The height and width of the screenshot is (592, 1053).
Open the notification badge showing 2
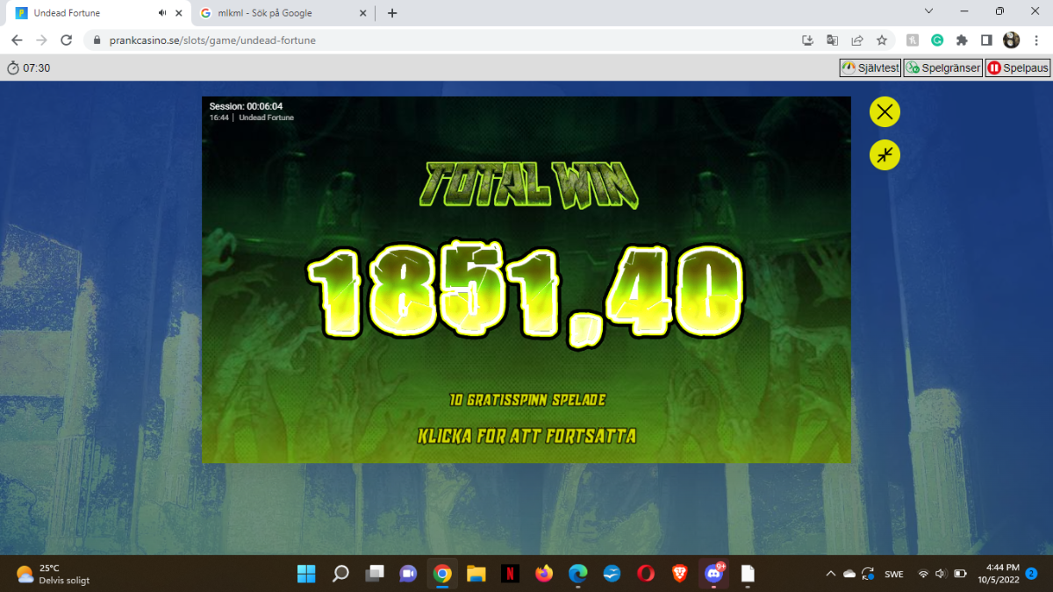click(1032, 574)
